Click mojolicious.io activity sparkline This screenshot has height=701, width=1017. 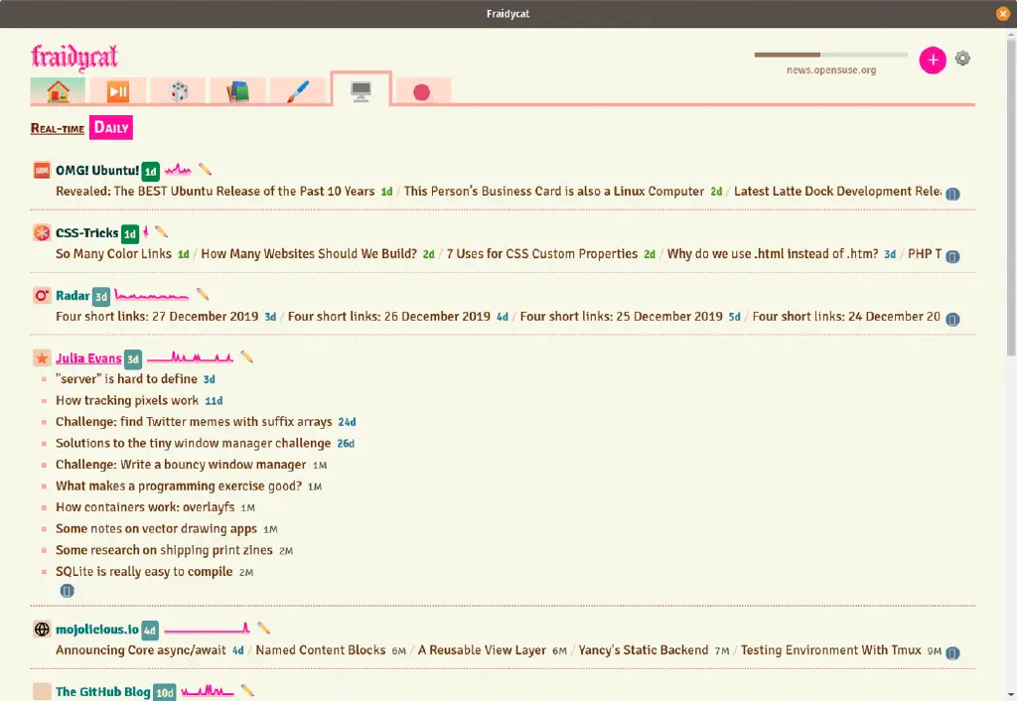tap(207, 629)
